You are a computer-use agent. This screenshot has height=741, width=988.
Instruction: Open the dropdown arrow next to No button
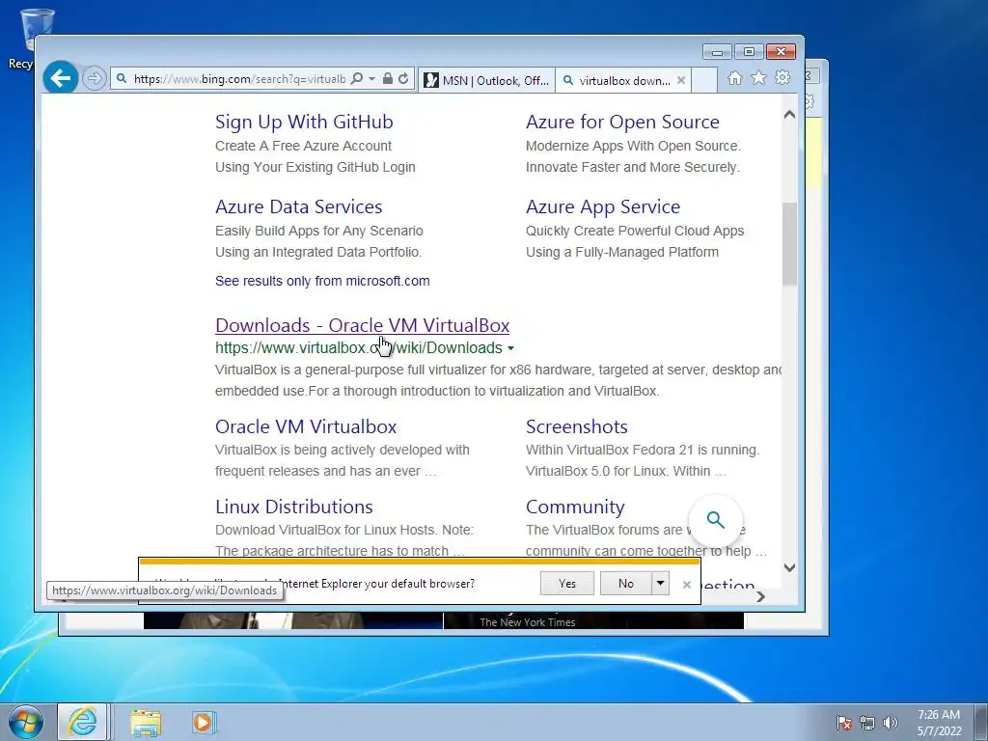pyautogui.click(x=660, y=584)
